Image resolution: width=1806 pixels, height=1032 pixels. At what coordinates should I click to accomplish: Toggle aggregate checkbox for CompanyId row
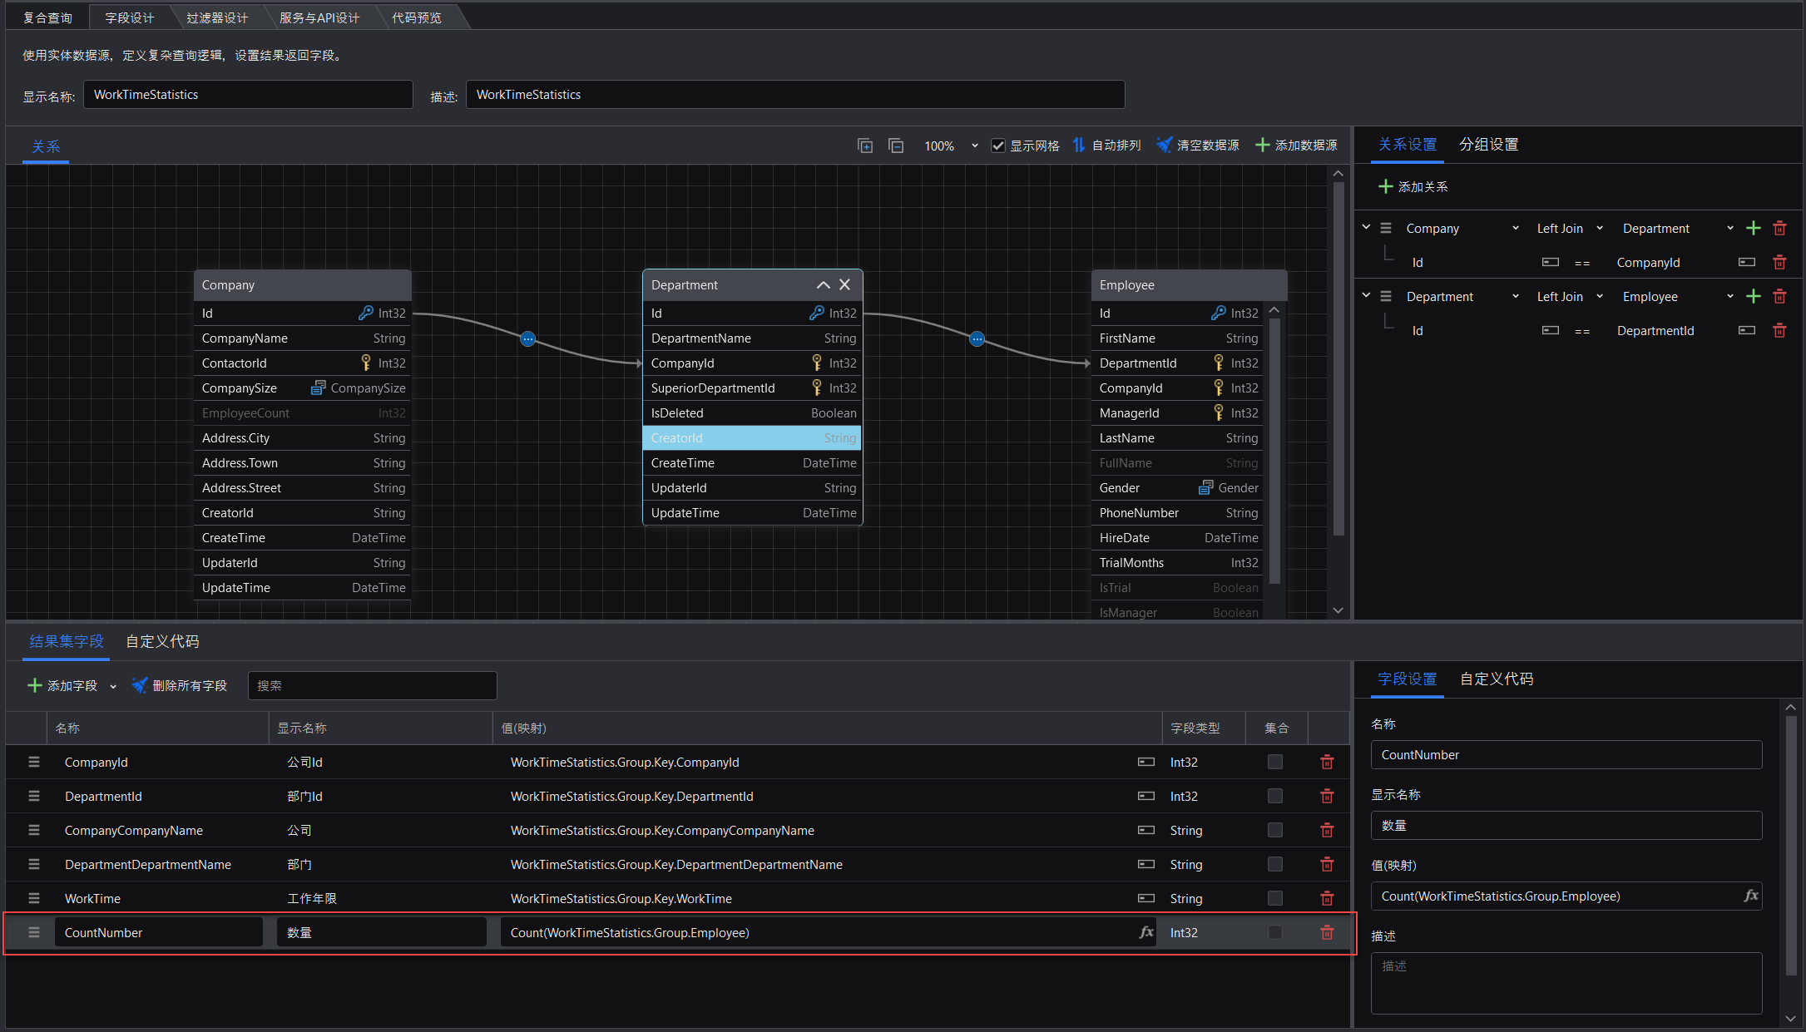coord(1275,762)
